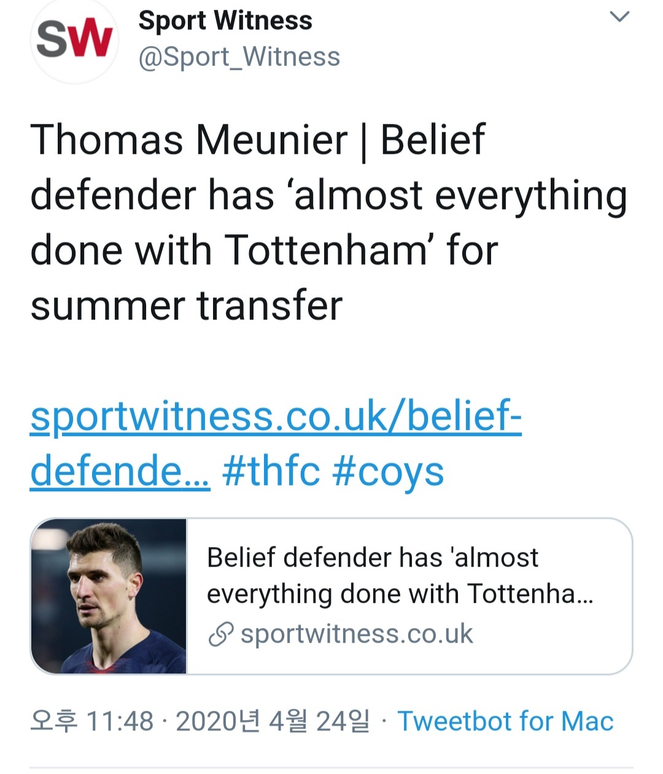Click the 2020년 4월 24일 date
The width and height of the screenshot is (663, 774).
(273, 721)
